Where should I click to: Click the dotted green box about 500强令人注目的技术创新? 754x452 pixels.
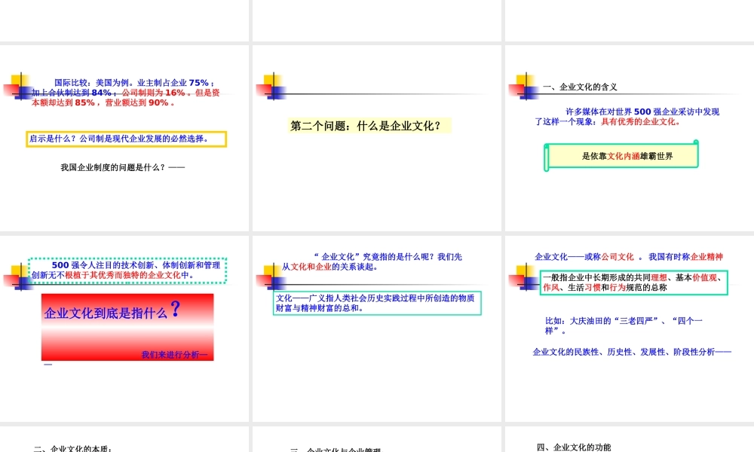coord(127,270)
